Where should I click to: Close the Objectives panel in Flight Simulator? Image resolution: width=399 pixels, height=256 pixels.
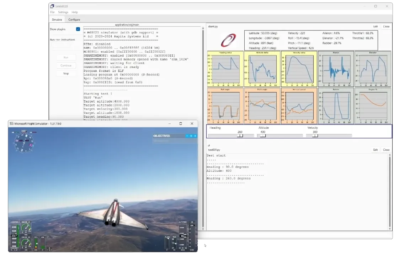click(x=195, y=136)
